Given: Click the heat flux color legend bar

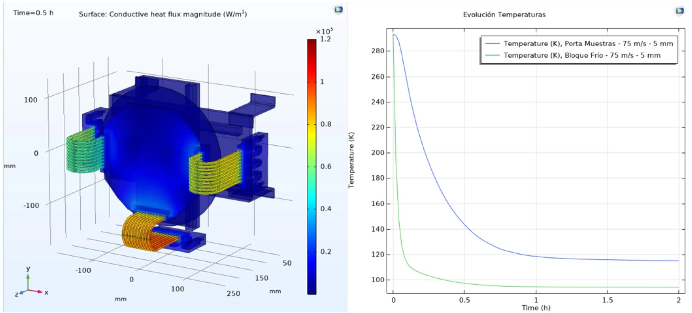Looking at the screenshot, I should (312, 166).
